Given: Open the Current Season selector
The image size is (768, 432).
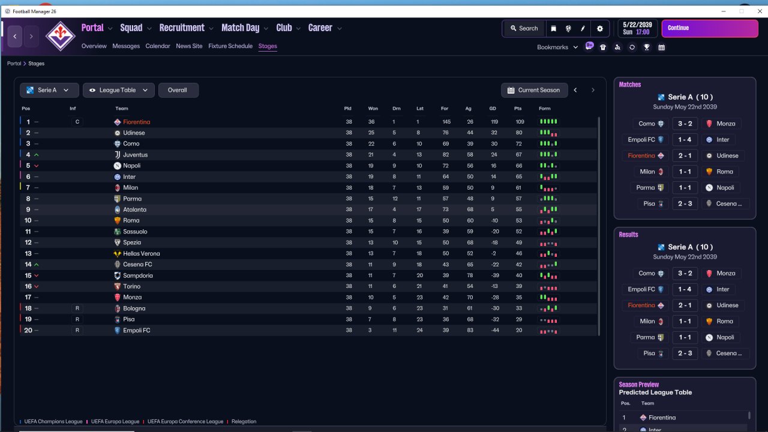Looking at the screenshot, I should pyautogui.click(x=534, y=90).
